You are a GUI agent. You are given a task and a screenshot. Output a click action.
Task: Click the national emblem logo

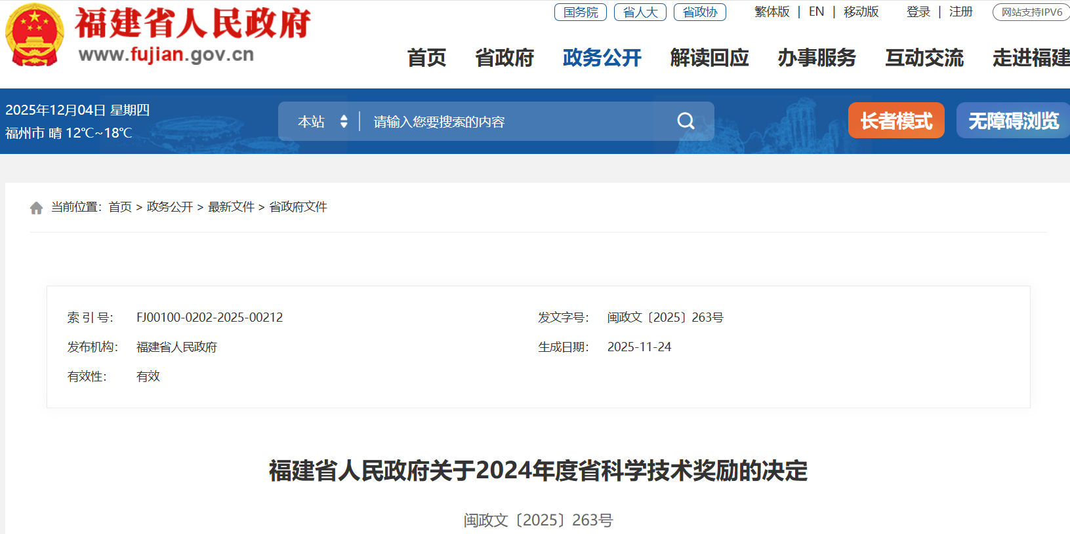(34, 35)
